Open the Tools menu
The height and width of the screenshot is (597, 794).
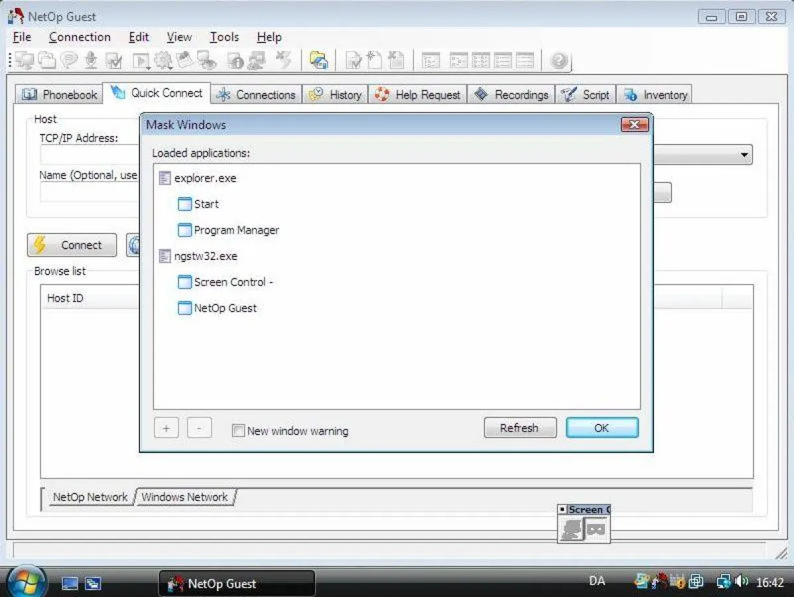click(x=224, y=37)
